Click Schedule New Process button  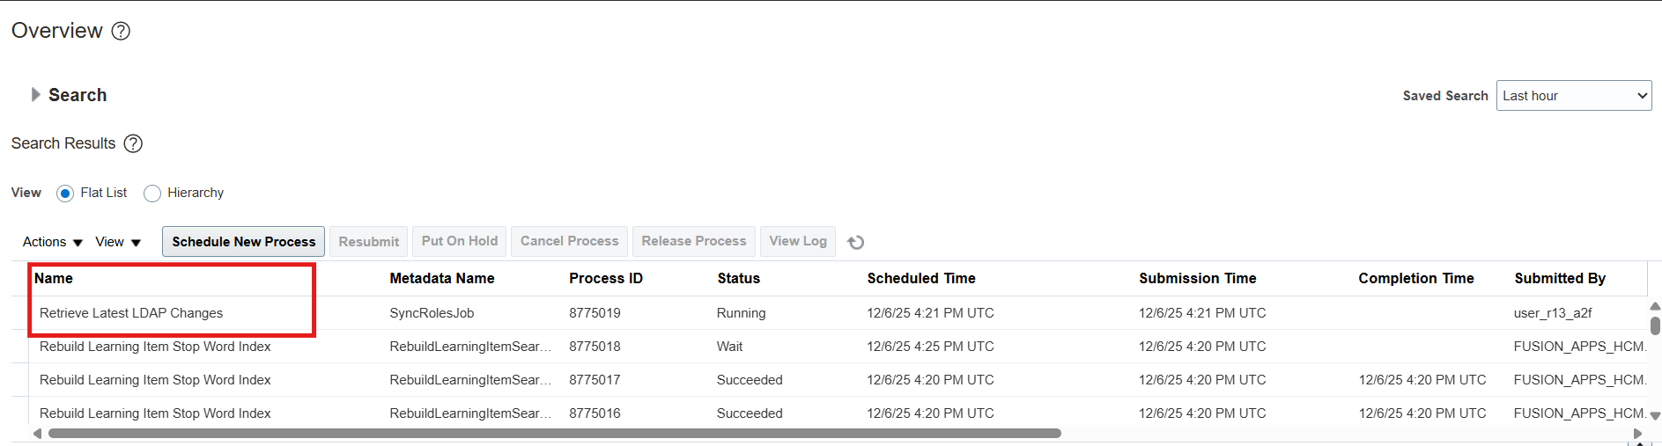[x=243, y=242]
